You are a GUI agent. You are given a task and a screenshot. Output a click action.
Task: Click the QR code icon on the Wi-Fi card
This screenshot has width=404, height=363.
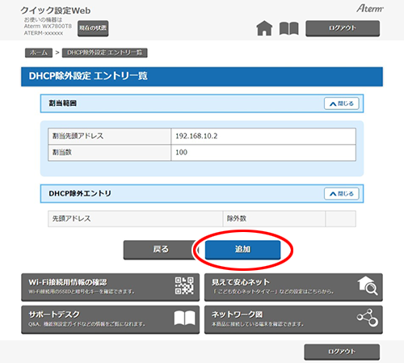(184, 285)
